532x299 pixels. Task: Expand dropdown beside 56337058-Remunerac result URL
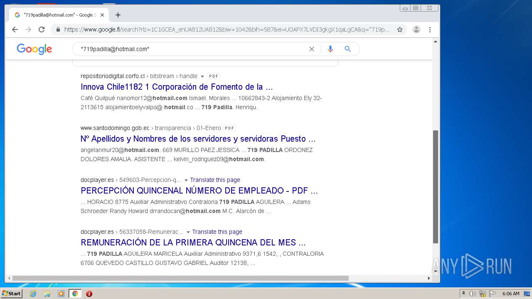coord(188,232)
